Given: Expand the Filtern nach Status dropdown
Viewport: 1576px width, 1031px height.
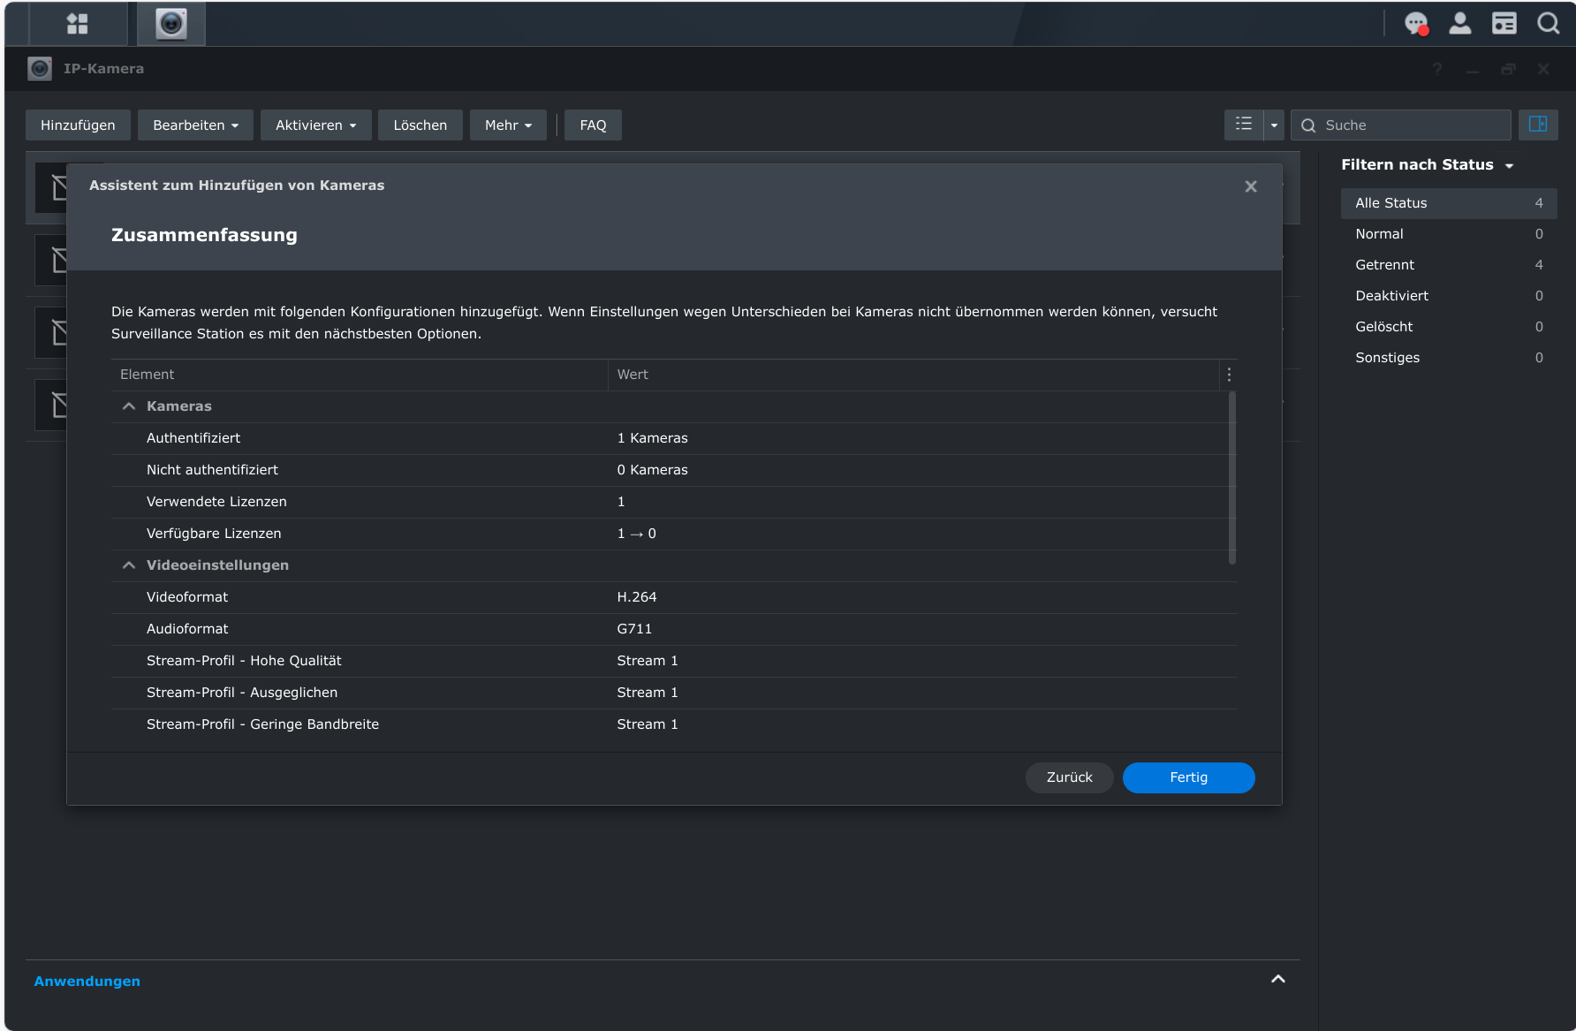Looking at the screenshot, I should (x=1427, y=165).
